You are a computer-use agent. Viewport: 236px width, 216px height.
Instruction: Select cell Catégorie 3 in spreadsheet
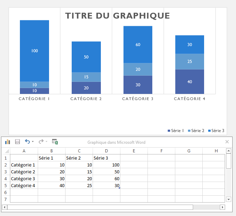tap(24, 179)
